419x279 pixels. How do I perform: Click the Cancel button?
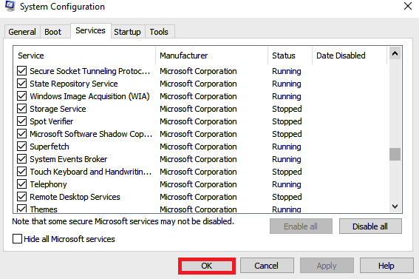pyautogui.click(x=267, y=266)
